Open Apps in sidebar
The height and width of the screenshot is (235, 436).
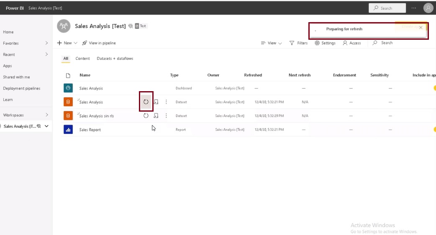click(8, 66)
